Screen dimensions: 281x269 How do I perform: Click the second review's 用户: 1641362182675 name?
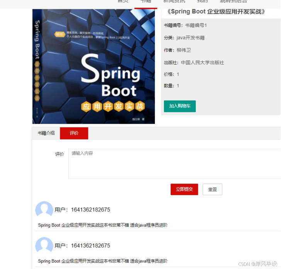pos(82,245)
